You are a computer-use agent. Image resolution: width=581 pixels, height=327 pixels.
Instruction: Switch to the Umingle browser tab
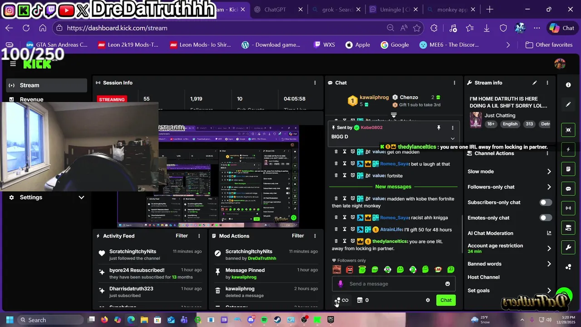[x=394, y=10]
